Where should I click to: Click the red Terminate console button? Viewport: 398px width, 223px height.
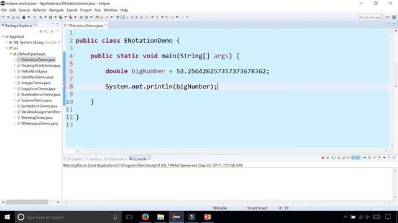point(323,158)
